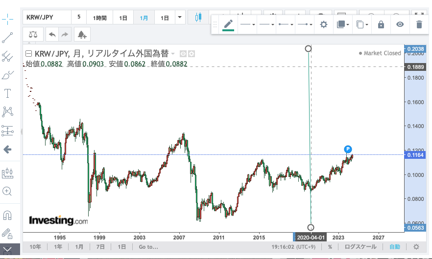Activate the magnet snap mode
432x259 pixels.
click(8, 215)
